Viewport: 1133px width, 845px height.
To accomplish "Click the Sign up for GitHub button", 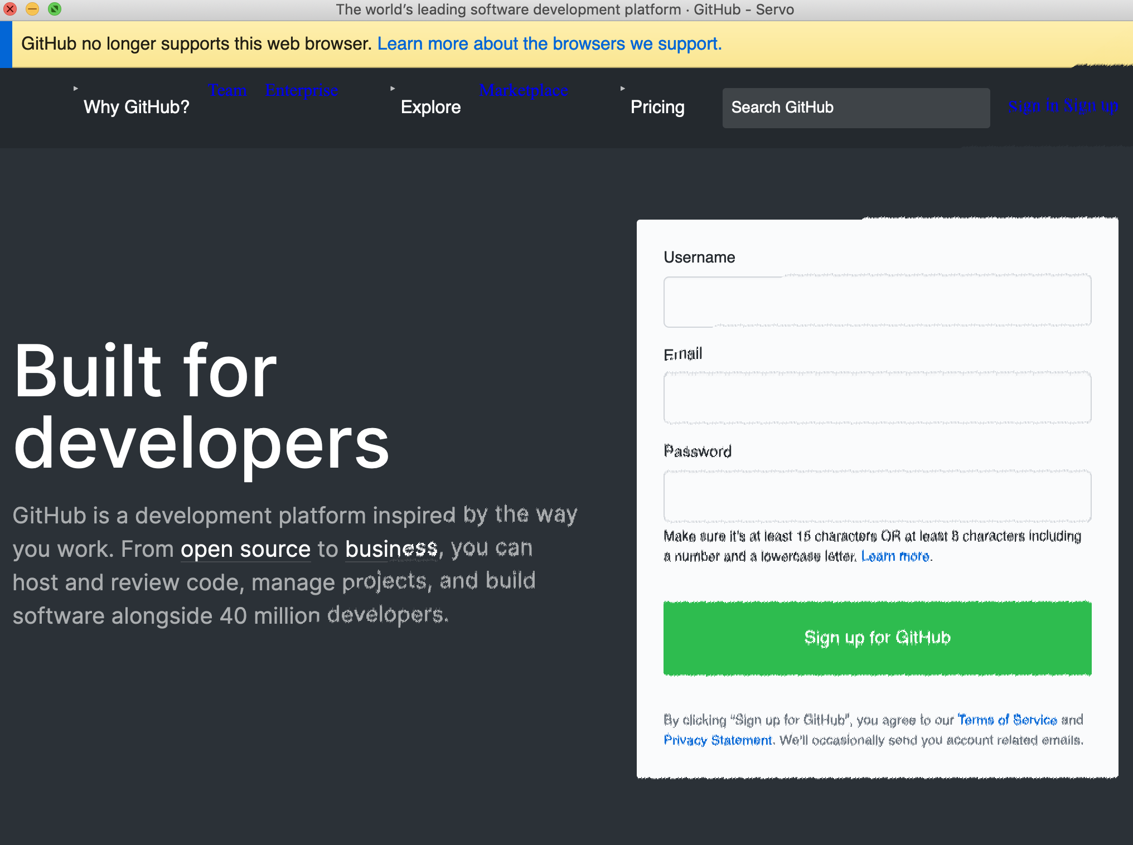I will tap(877, 638).
